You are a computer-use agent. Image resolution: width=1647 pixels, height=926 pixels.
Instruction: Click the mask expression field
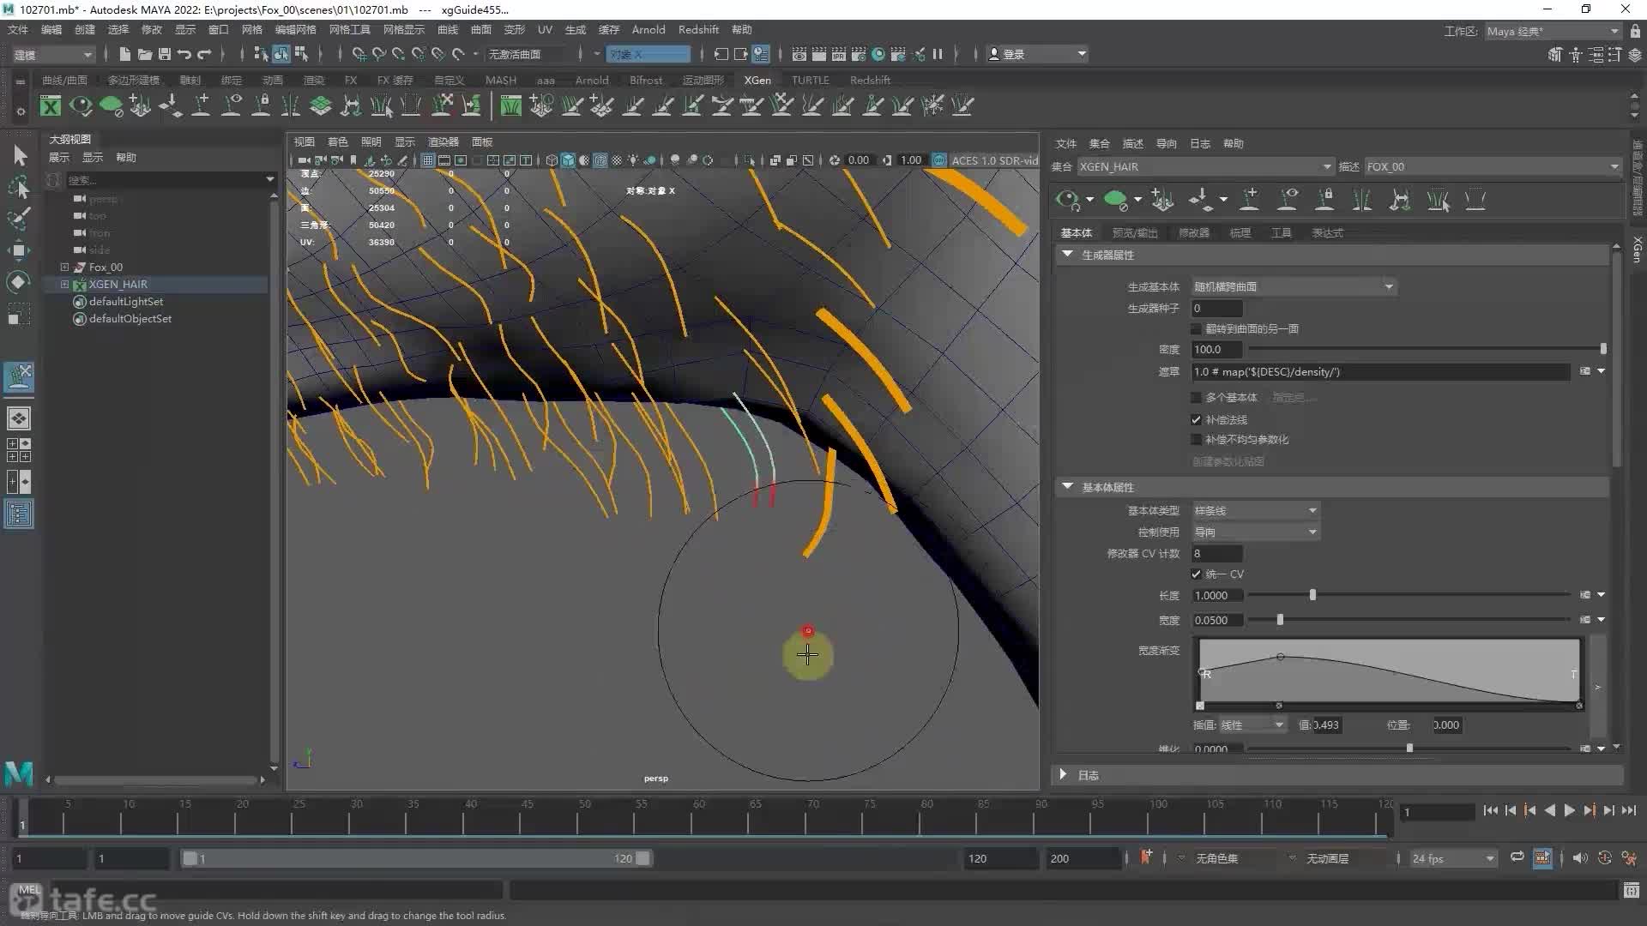tap(1380, 372)
